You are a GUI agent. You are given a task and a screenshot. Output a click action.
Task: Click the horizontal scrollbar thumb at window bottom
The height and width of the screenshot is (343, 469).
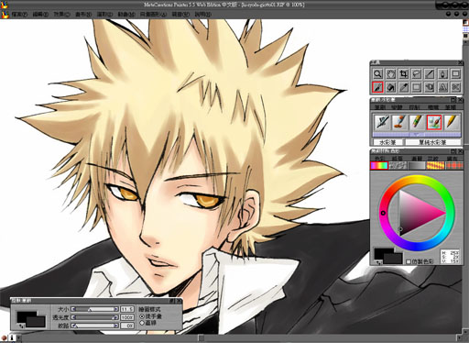(x=201, y=337)
